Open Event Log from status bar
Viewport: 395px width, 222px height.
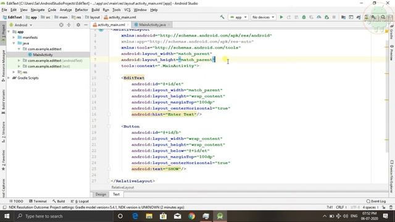pos(376,201)
